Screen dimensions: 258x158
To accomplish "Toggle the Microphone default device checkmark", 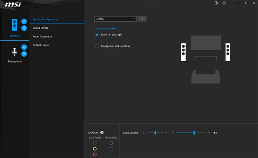I will pos(24,47).
